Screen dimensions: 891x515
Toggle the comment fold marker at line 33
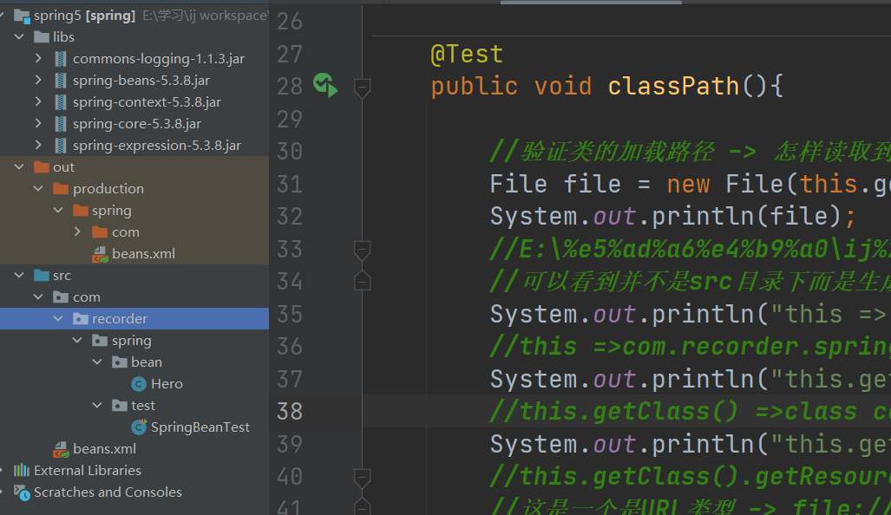click(x=363, y=250)
